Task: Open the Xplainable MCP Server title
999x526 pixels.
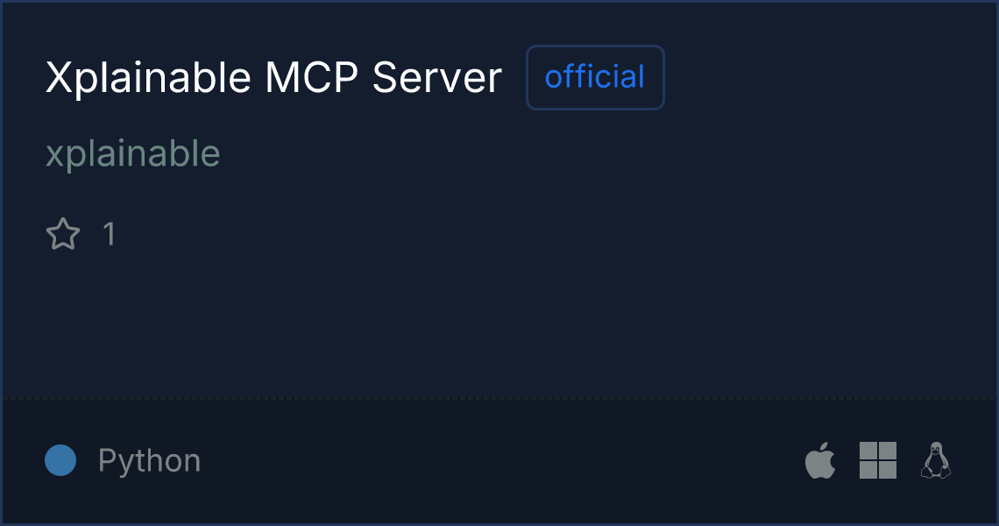Action: click(274, 78)
